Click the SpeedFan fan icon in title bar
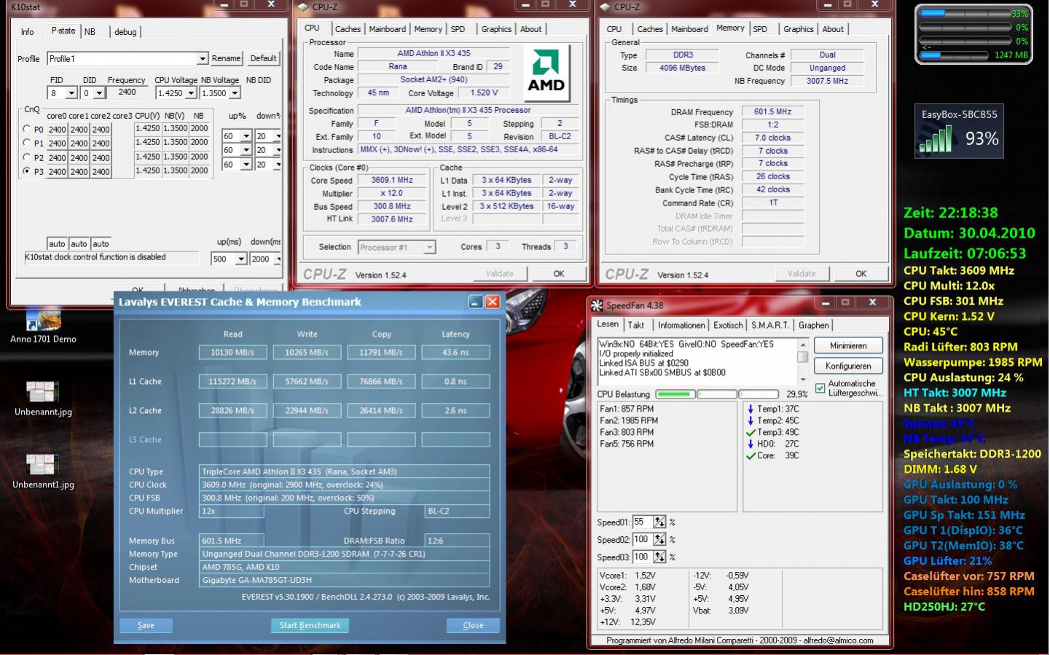This screenshot has width=1050, height=655. (598, 305)
